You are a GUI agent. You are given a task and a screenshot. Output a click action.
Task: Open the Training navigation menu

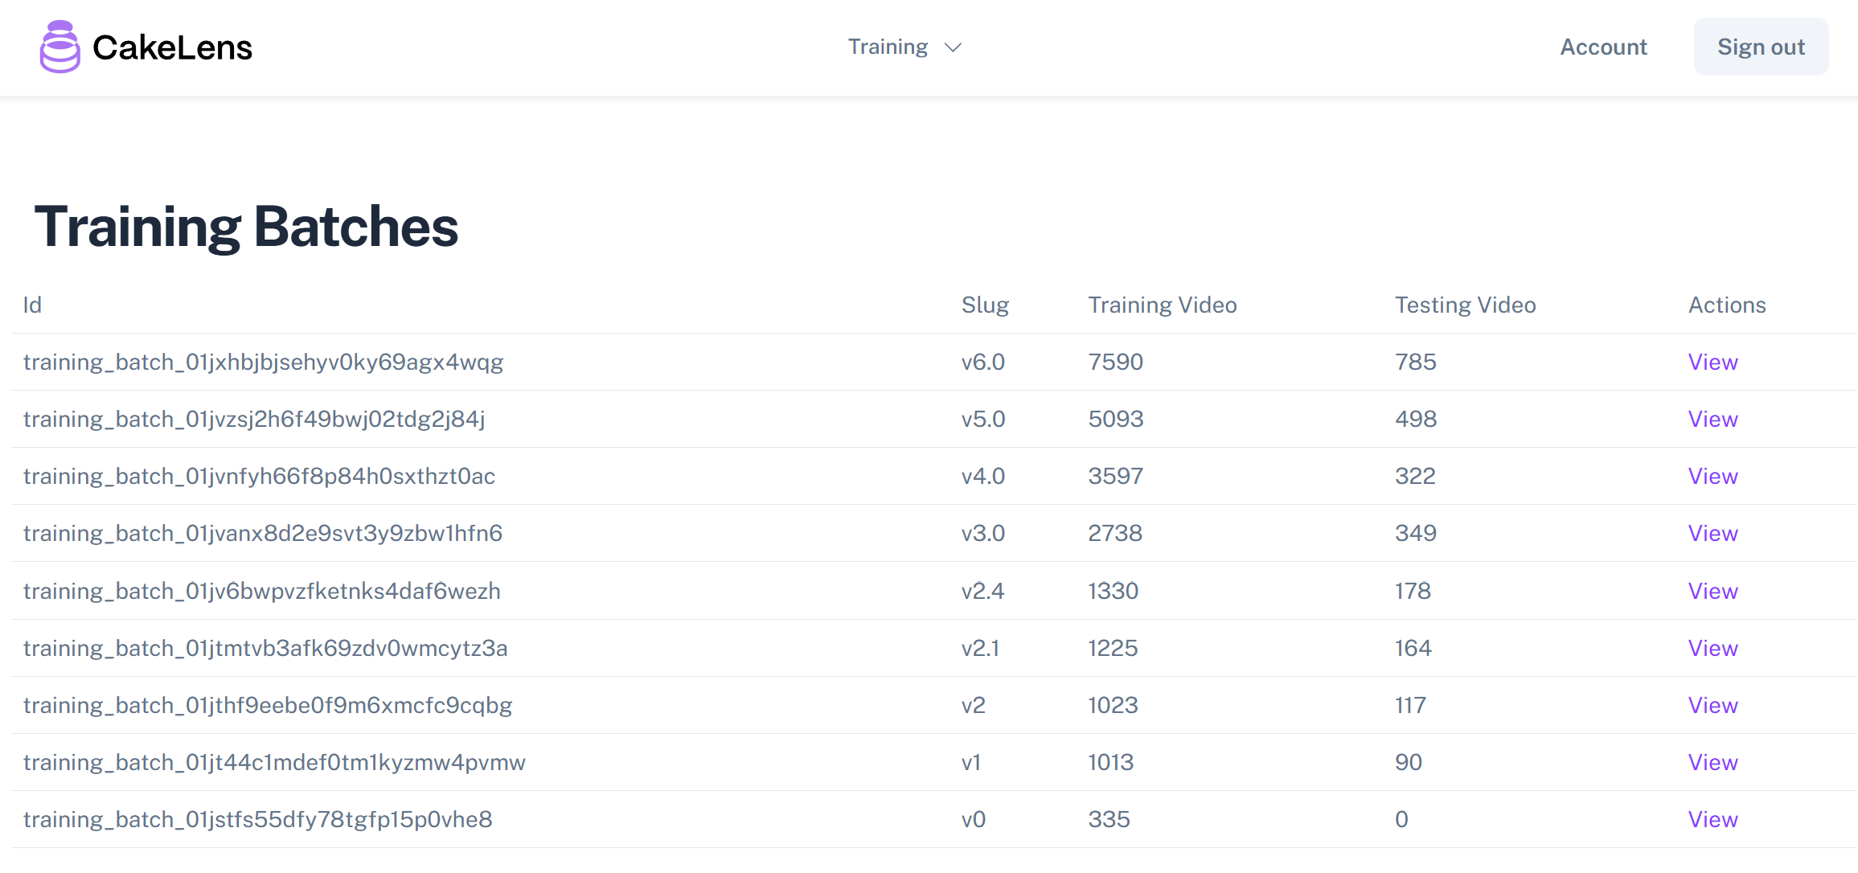904,47
